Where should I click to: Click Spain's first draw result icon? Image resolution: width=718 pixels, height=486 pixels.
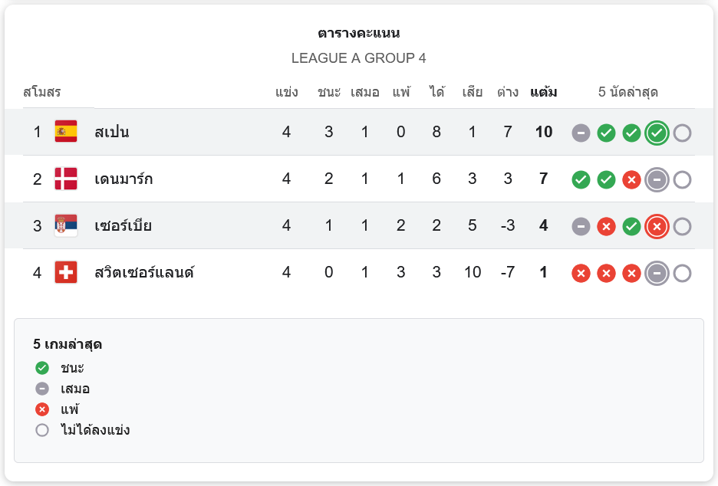pos(581,133)
